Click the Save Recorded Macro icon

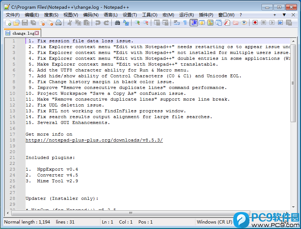pyautogui.click(x=289, y=23)
